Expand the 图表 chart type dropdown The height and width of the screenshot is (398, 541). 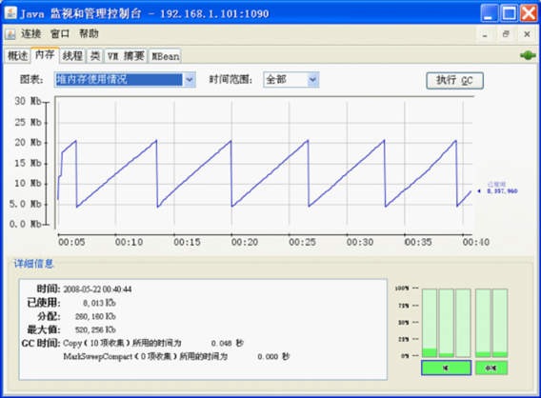[x=190, y=80]
